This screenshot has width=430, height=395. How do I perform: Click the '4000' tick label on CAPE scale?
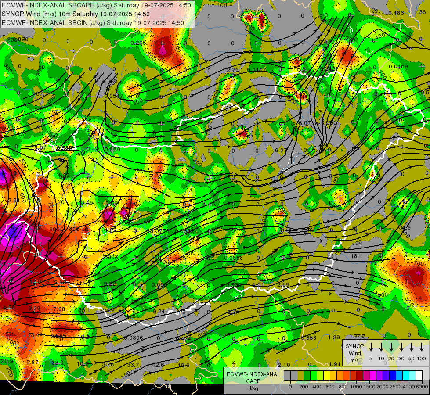click(x=408, y=387)
